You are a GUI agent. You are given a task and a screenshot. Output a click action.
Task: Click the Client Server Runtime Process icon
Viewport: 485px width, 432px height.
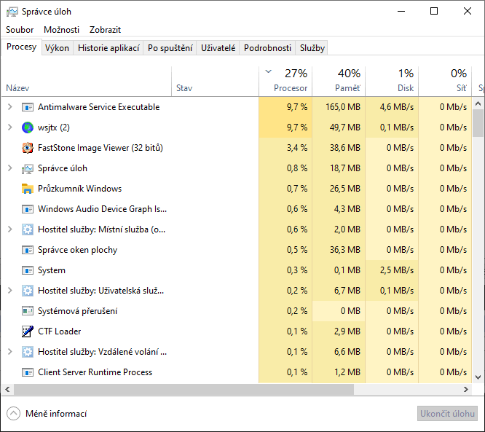click(28, 372)
